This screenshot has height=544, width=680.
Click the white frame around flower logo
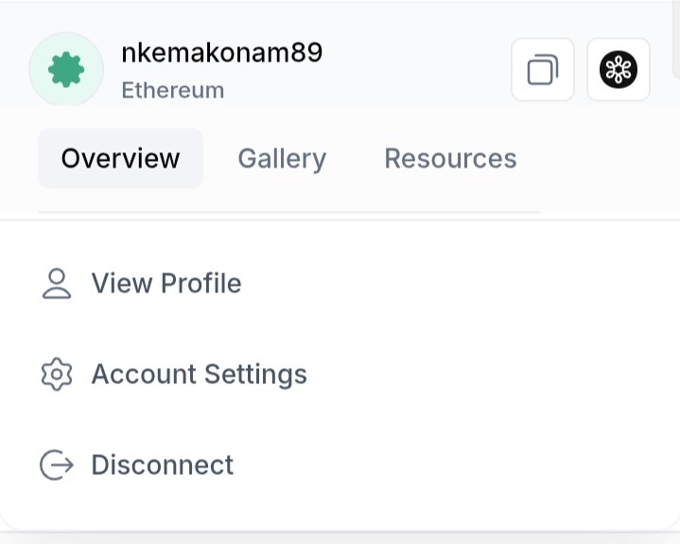tap(593, 69)
